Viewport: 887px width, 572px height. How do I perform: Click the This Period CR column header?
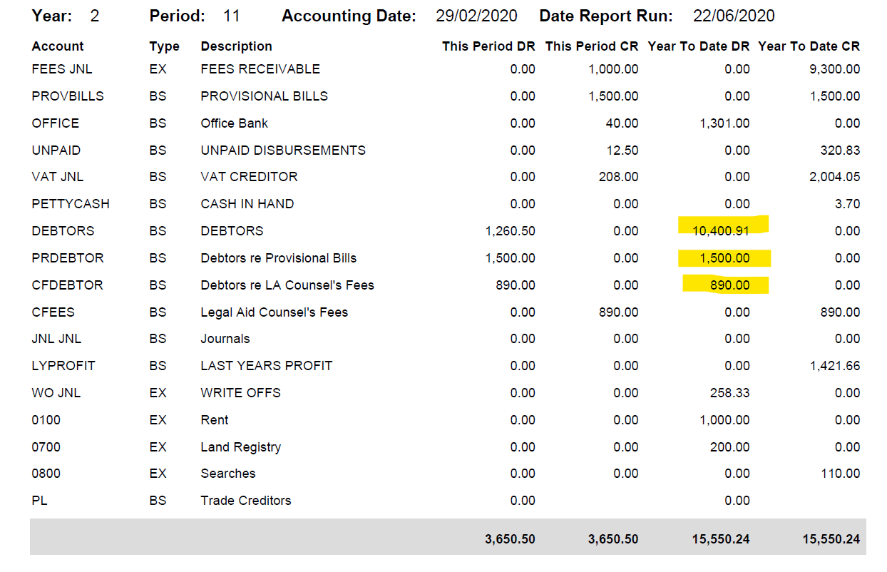[x=590, y=46]
